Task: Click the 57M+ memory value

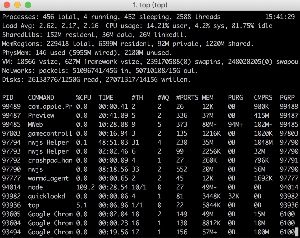Action: coord(210,232)
